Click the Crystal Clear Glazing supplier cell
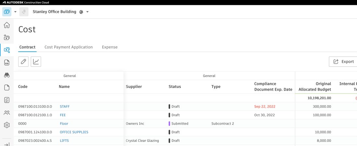The height and width of the screenshot is (146, 357). 142,141
